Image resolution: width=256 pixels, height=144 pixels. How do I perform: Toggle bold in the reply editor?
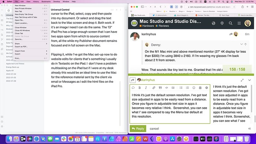click(x=140, y=88)
